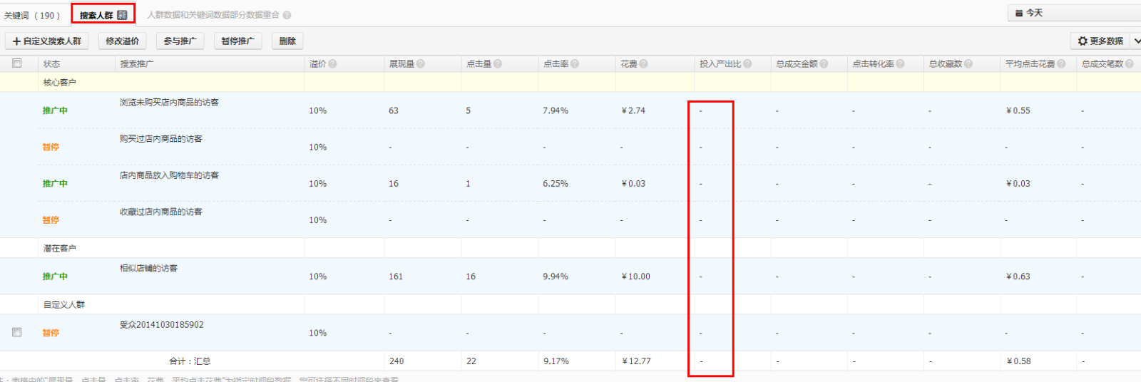Image resolution: width=1141 pixels, height=382 pixels.
Task: Click the 潜在客户 group heading
Action: click(60, 248)
